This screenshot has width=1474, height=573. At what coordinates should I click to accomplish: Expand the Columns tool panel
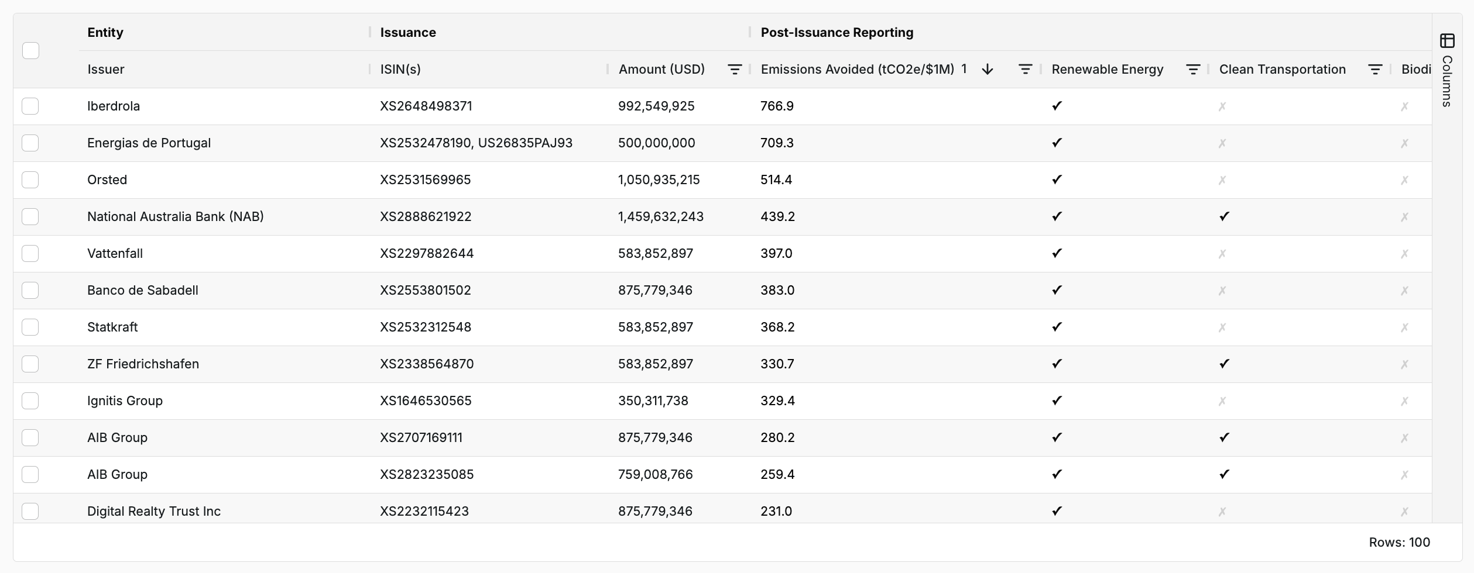point(1447,81)
